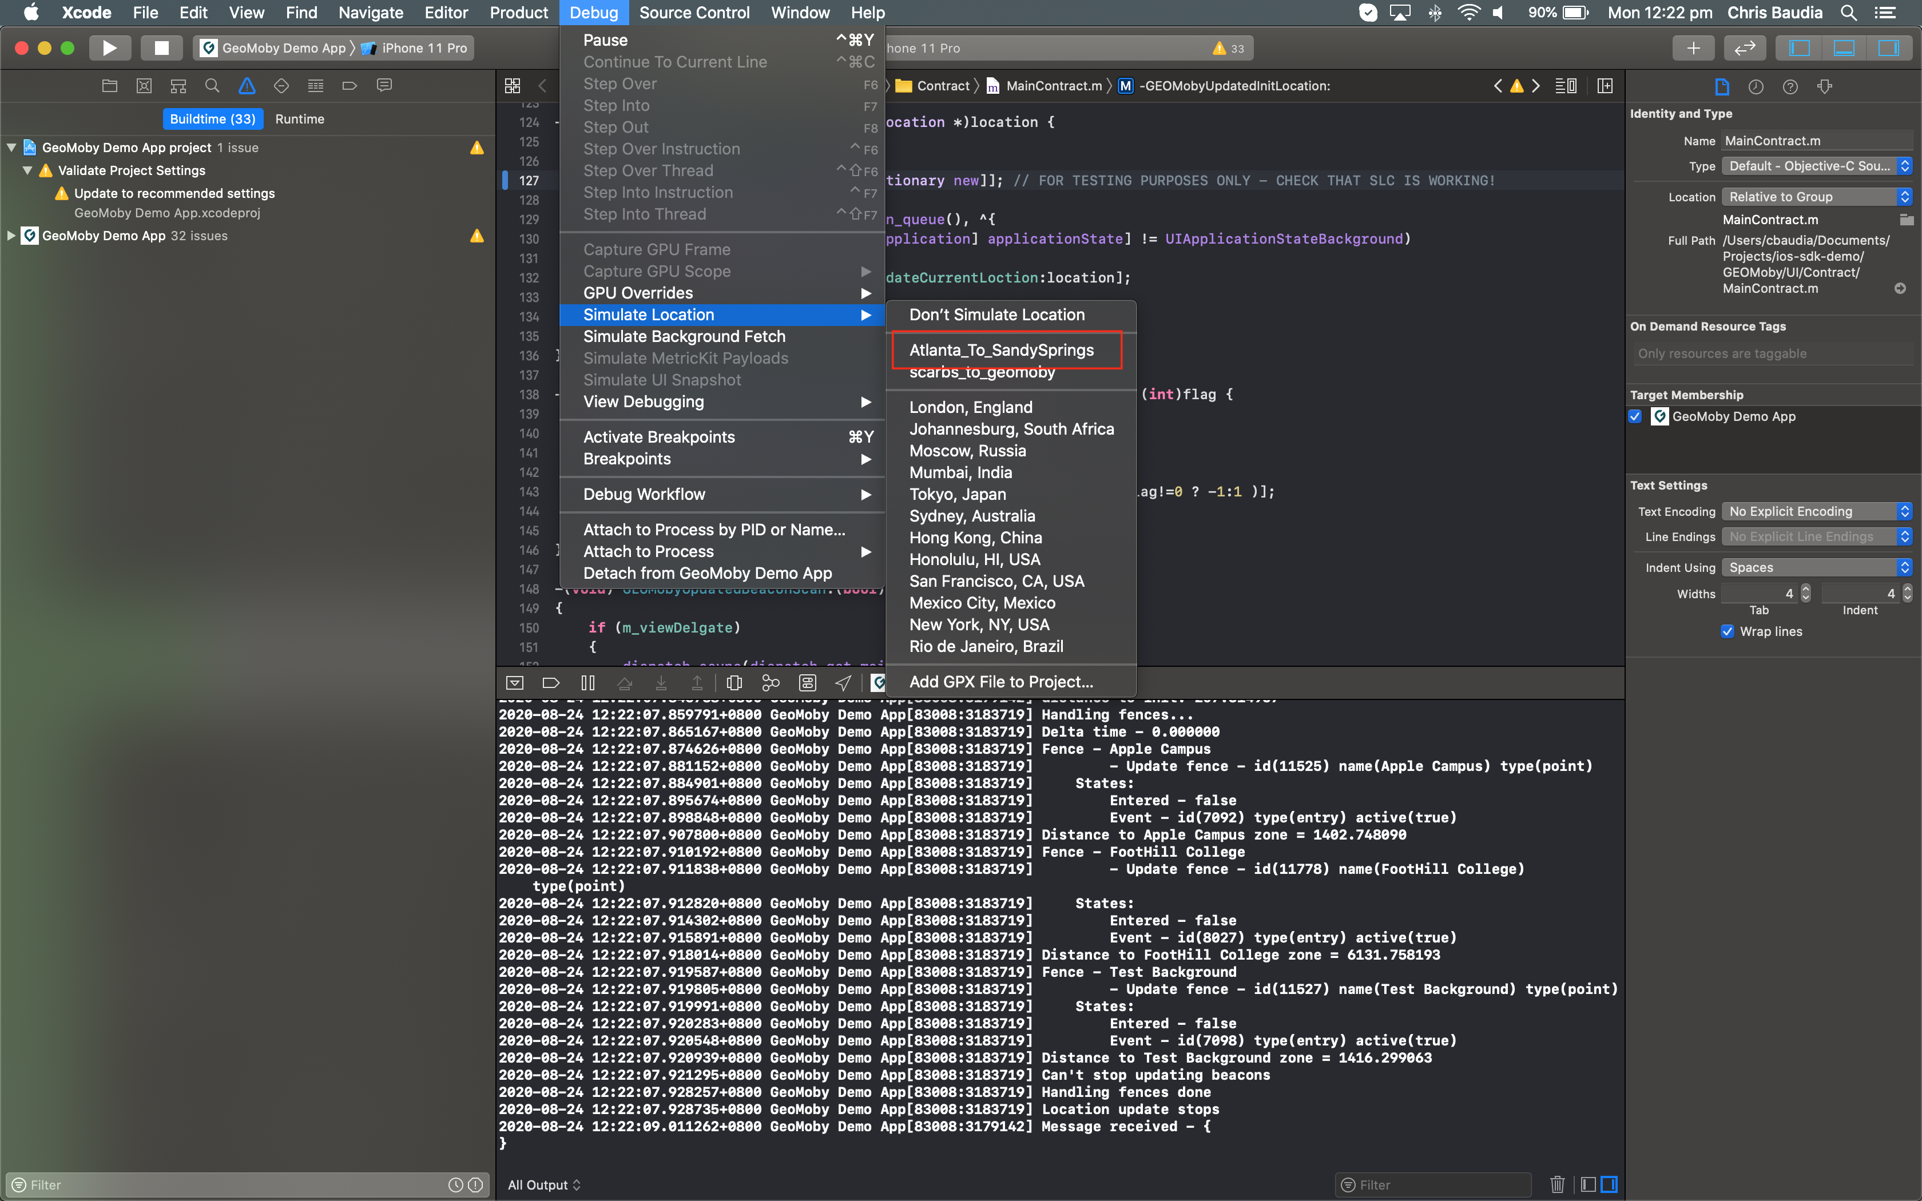
Task: Toggle the GeoMoby Demo App target membership
Action: [1635, 416]
